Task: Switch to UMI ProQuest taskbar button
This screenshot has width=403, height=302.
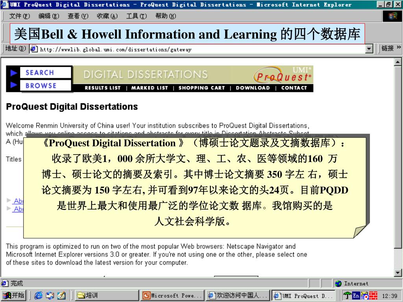Action: pyautogui.click(x=304, y=296)
